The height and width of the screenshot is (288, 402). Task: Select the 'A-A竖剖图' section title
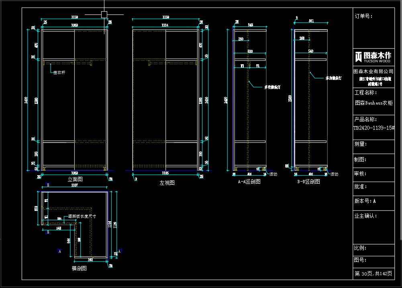tap(249, 182)
